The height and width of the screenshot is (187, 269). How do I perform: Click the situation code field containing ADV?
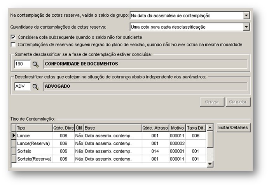tap(23, 86)
